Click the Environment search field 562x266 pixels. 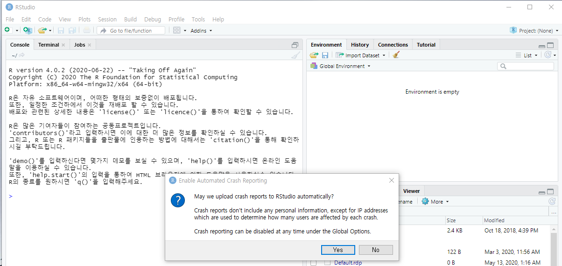(526, 66)
